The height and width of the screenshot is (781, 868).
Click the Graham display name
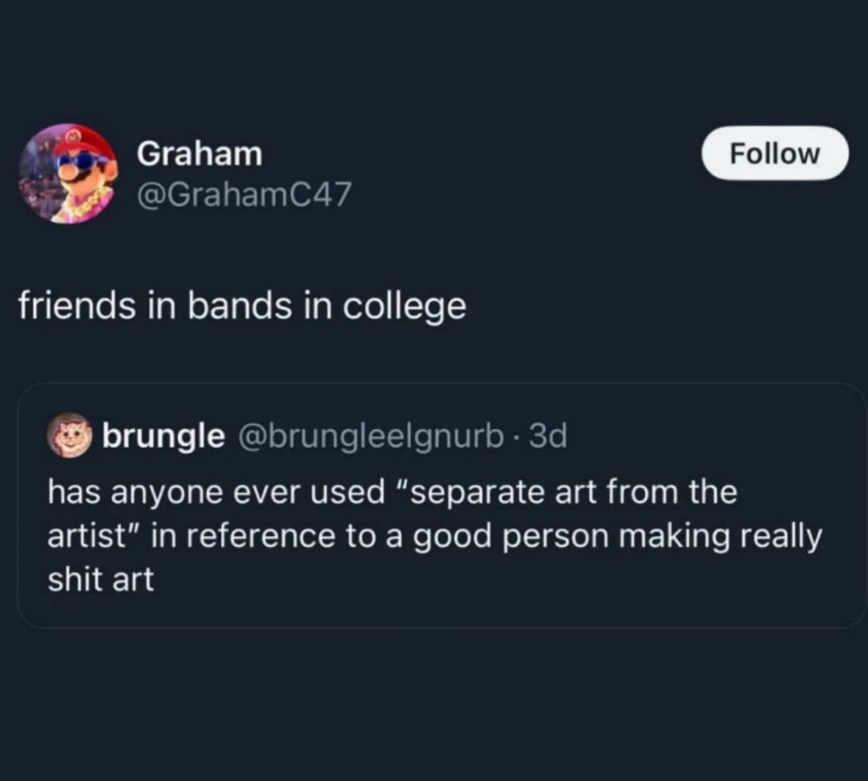(x=200, y=153)
